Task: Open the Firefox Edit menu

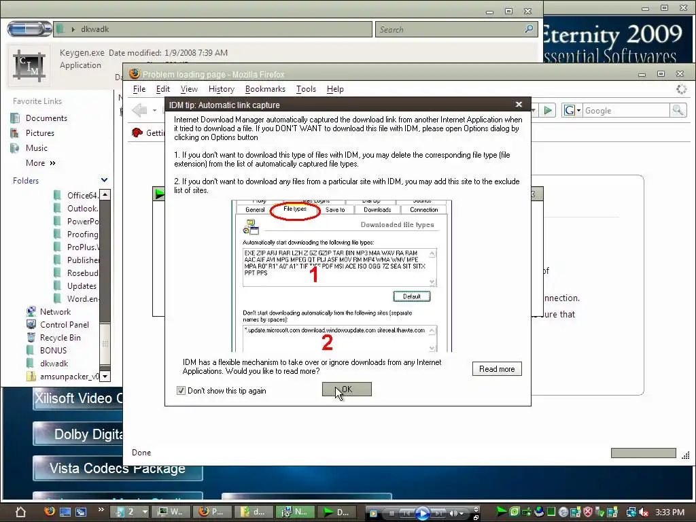Action: (163, 89)
